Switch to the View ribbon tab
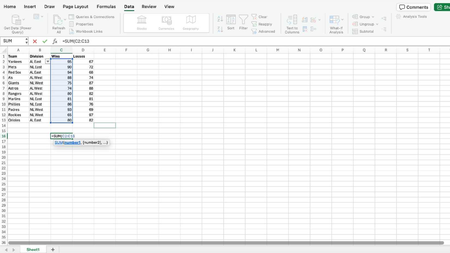 coord(169,7)
